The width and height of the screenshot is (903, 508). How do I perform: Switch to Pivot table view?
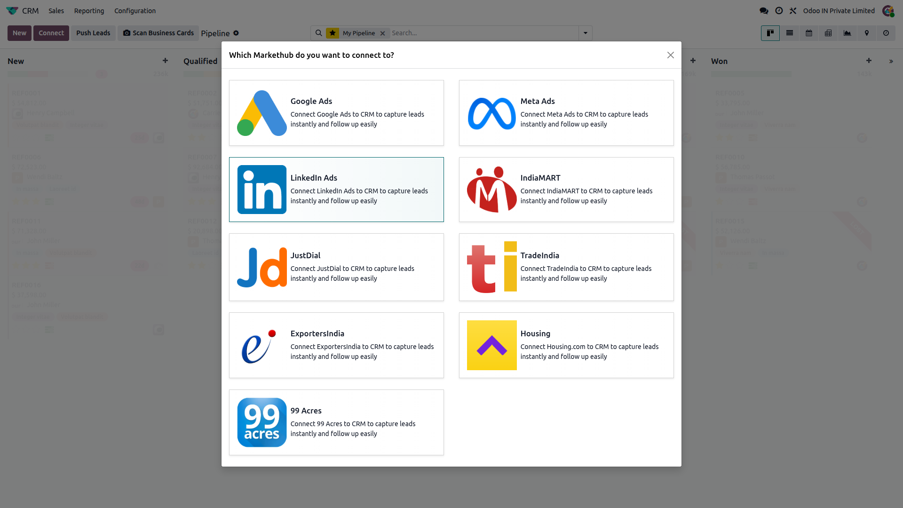coord(828,33)
